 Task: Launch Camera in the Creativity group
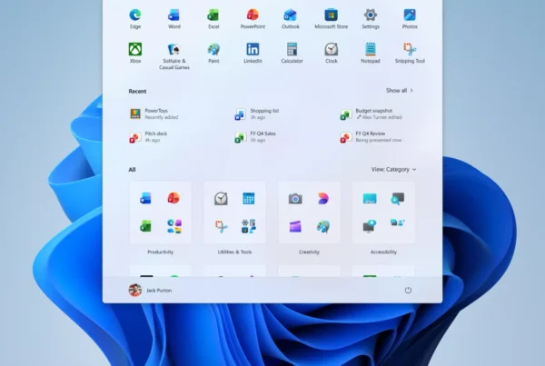click(x=295, y=199)
